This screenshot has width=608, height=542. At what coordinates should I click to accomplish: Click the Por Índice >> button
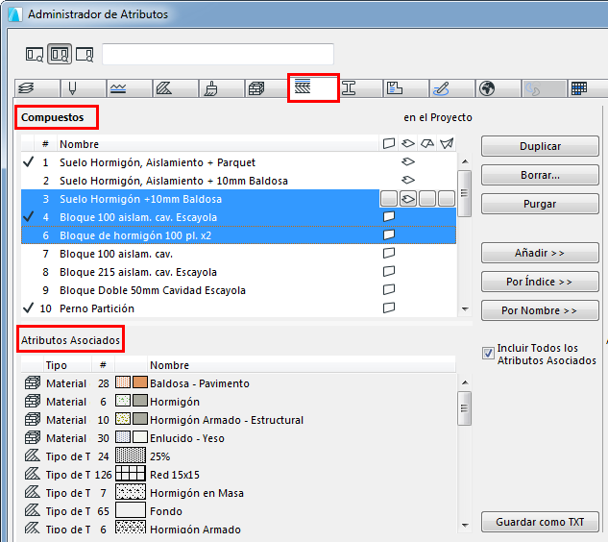click(540, 282)
